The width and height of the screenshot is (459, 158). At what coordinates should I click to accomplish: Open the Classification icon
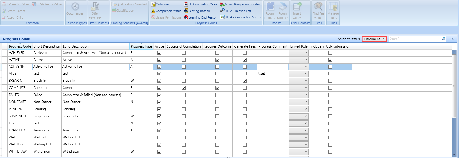[x=114, y=11]
